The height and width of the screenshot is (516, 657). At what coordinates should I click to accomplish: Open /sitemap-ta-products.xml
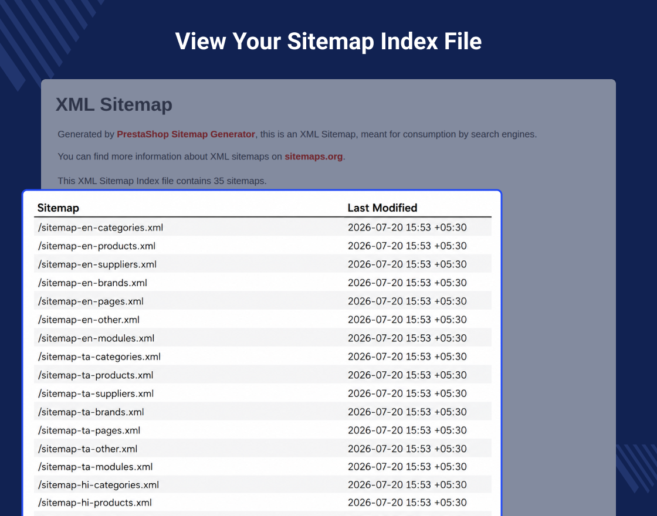pyautogui.click(x=96, y=375)
